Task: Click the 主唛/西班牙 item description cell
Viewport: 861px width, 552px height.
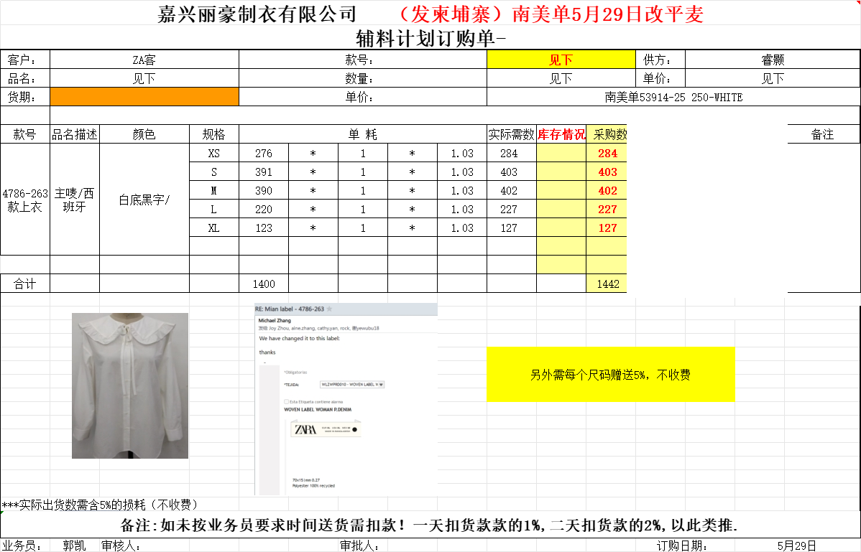Action: point(75,200)
